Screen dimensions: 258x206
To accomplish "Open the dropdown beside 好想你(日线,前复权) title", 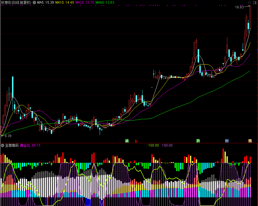I will [34, 3].
